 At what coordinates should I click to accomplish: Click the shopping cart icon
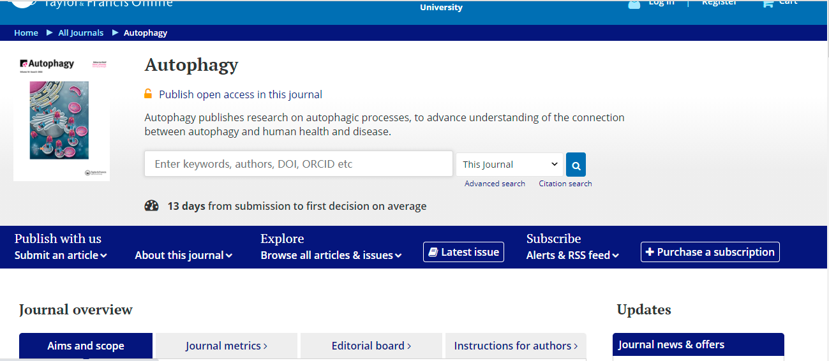click(x=767, y=3)
